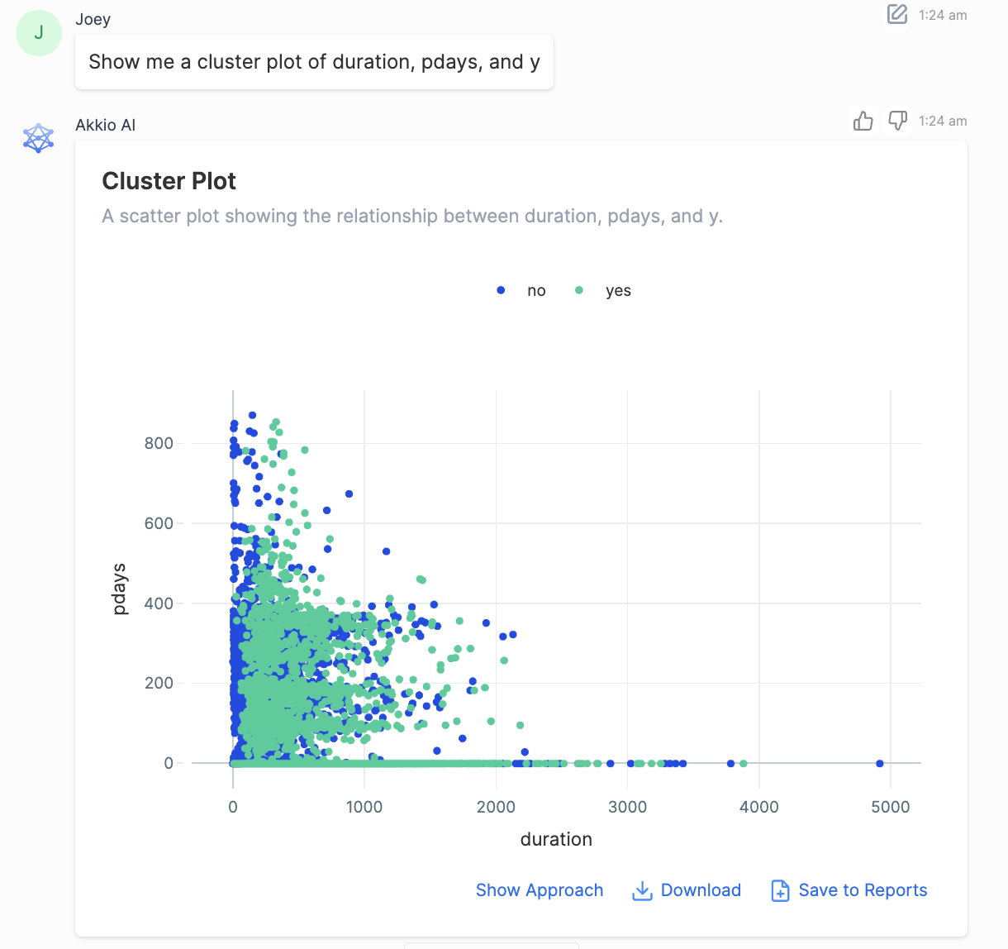Click the Akkio AI logo icon
This screenshot has height=949, width=1008.
point(38,137)
